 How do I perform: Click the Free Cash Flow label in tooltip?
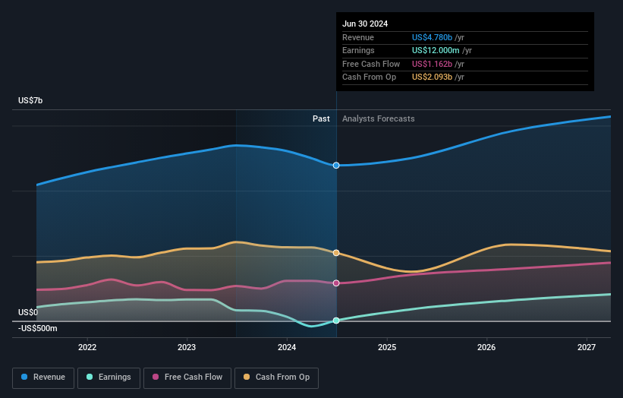click(371, 64)
